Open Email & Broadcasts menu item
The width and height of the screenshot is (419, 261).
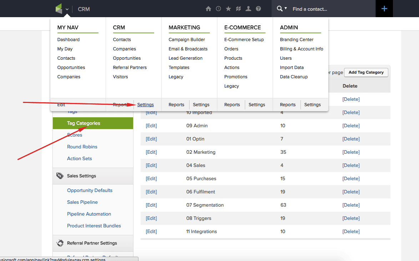tap(188, 49)
